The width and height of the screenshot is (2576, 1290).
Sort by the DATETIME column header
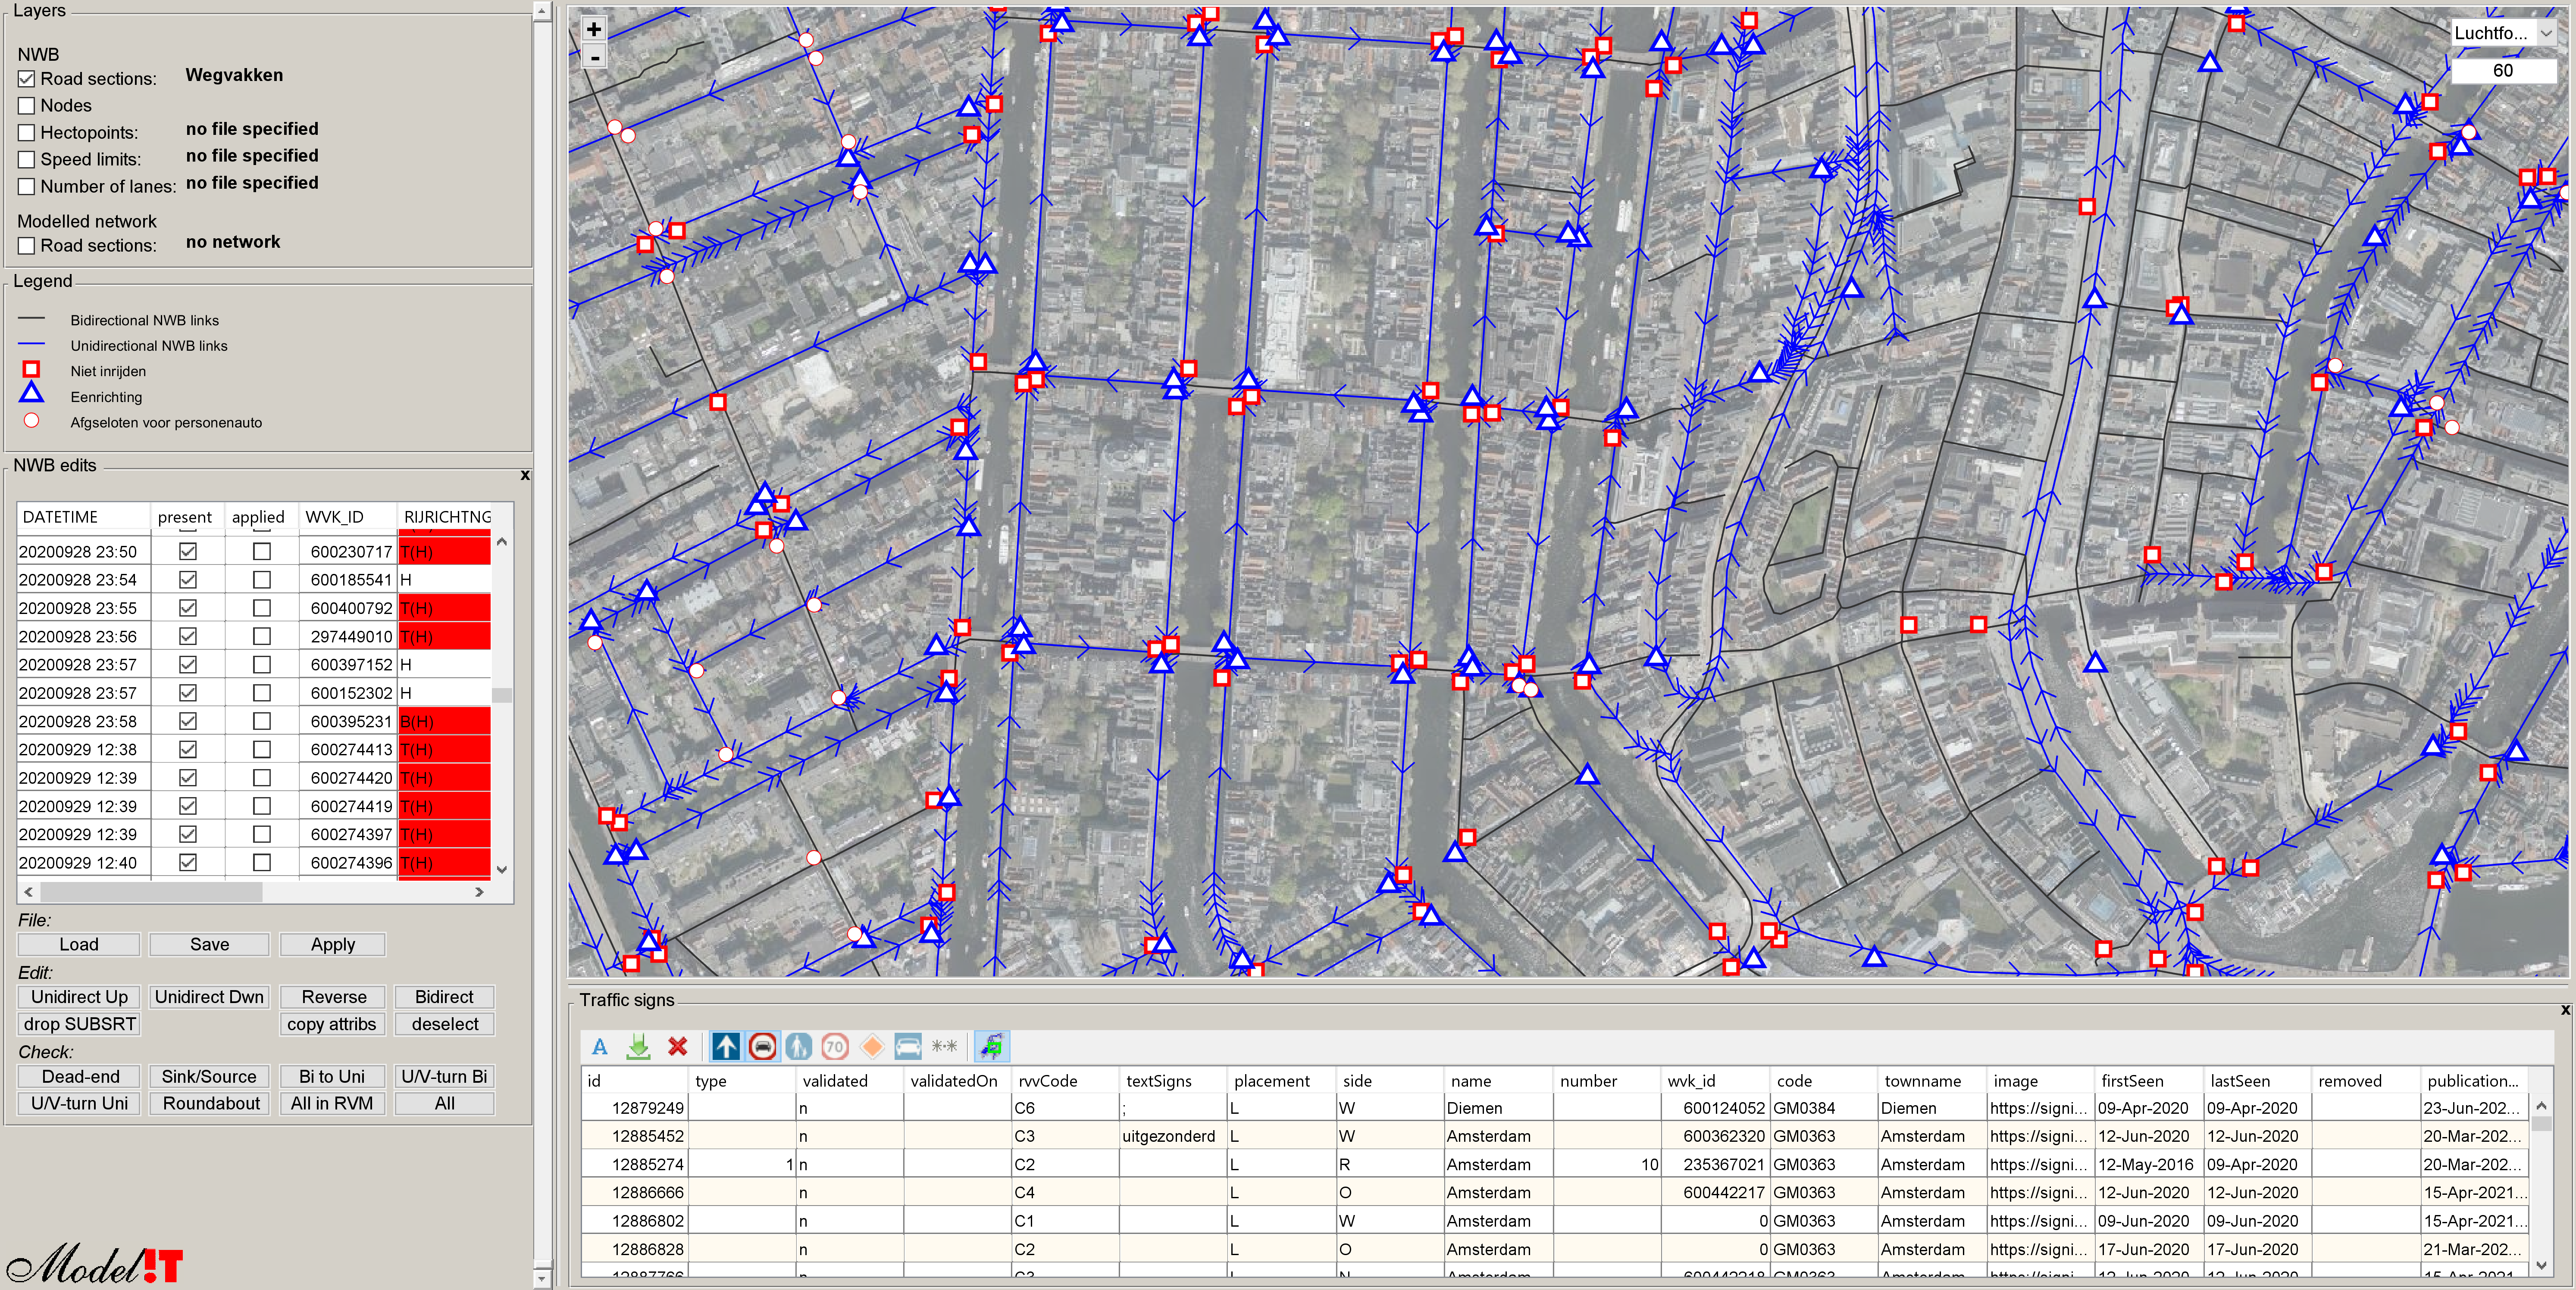[83, 517]
